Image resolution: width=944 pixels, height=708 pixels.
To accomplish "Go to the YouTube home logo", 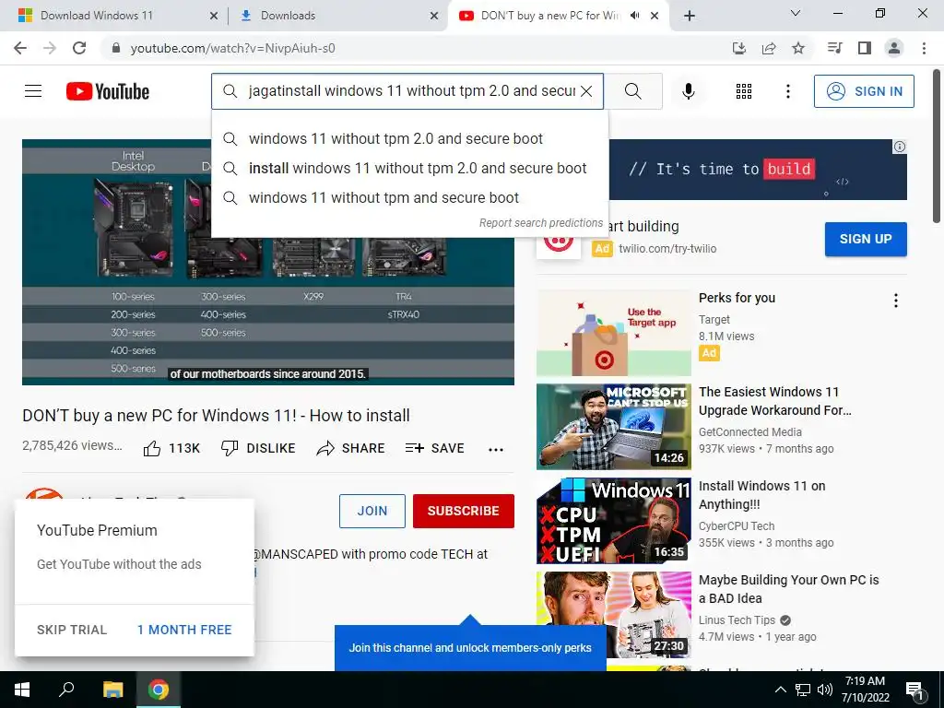I will tap(108, 91).
